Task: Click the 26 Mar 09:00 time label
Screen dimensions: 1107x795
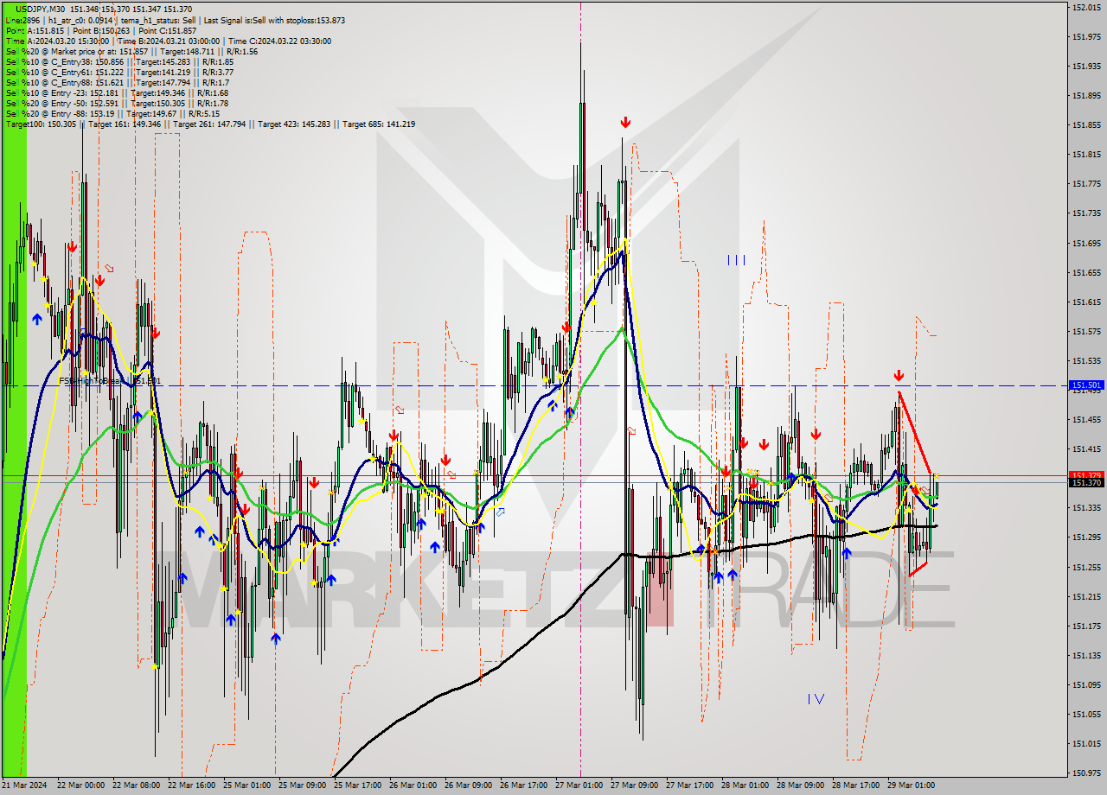Action: (468, 785)
